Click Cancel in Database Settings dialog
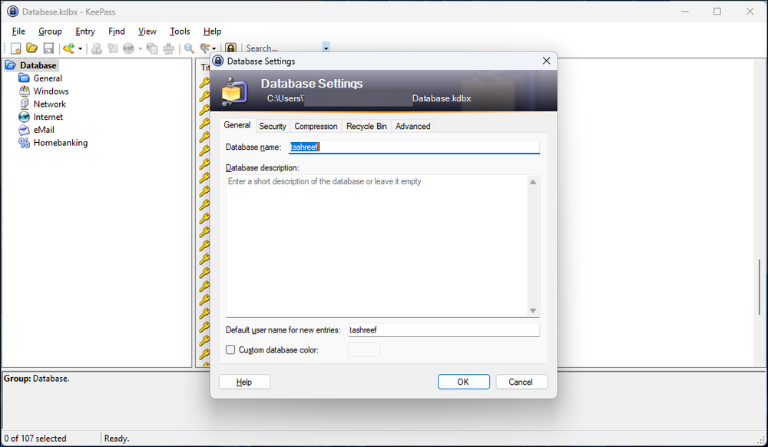The image size is (768, 447). pyautogui.click(x=521, y=382)
